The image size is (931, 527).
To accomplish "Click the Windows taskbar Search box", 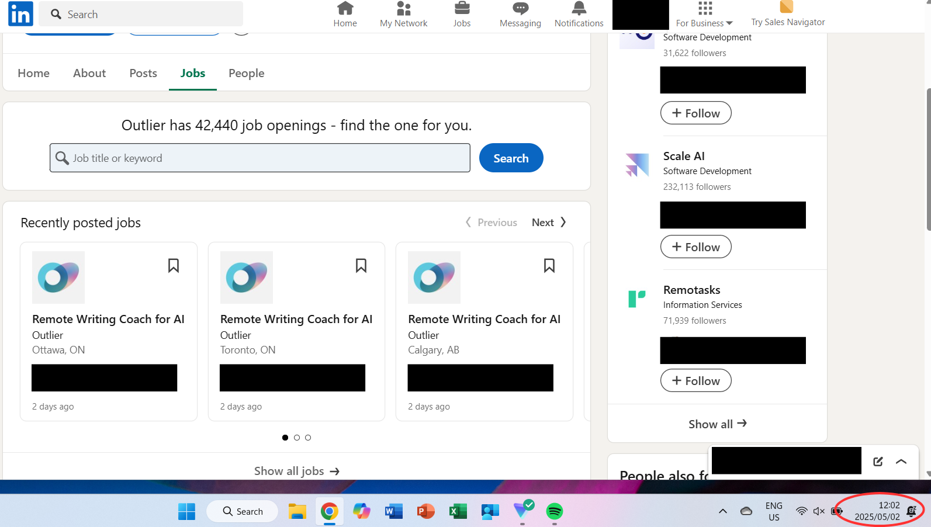I will 243,511.
